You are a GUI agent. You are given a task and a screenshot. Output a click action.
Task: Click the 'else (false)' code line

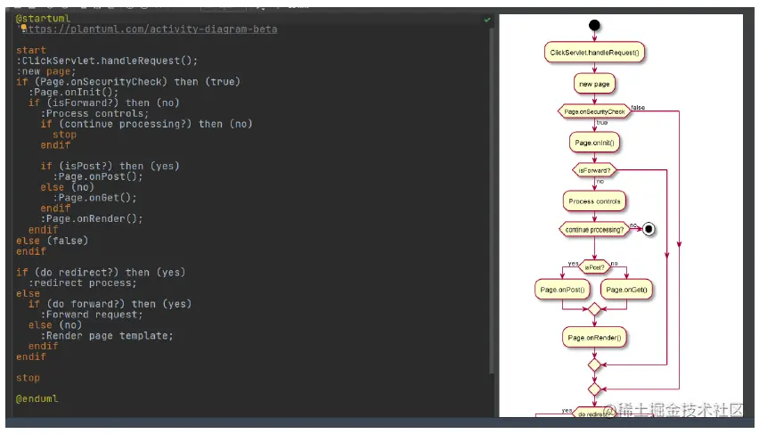click(x=53, y=241)
